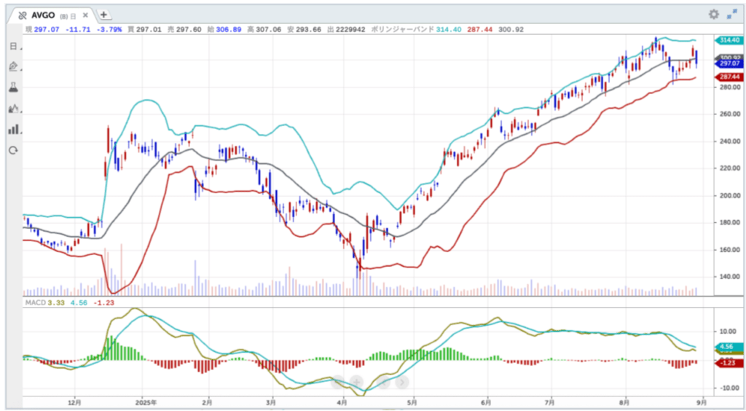Open chart settings gear

pos(713,15)
